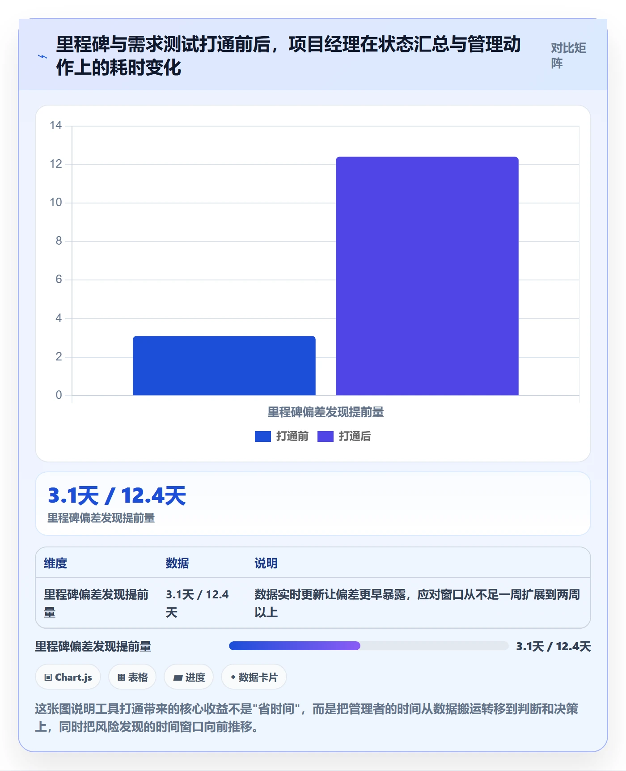
Task: Click the card title 里程碑与需求测试打通前后
Action: click(288, 56)
